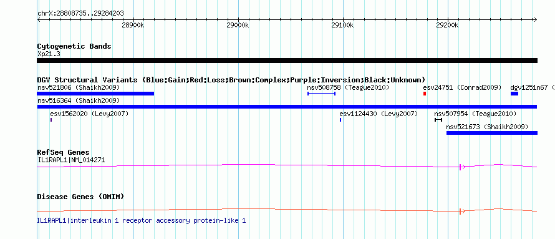This screenshot has width=555, height=239.
Task: Click the right arrowhead of the ruler
Action: tap(535, 20)
